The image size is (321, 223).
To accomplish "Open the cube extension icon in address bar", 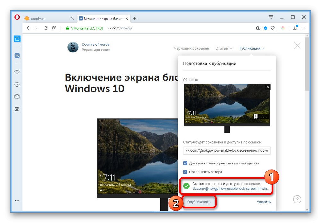I will click(283, 28).
